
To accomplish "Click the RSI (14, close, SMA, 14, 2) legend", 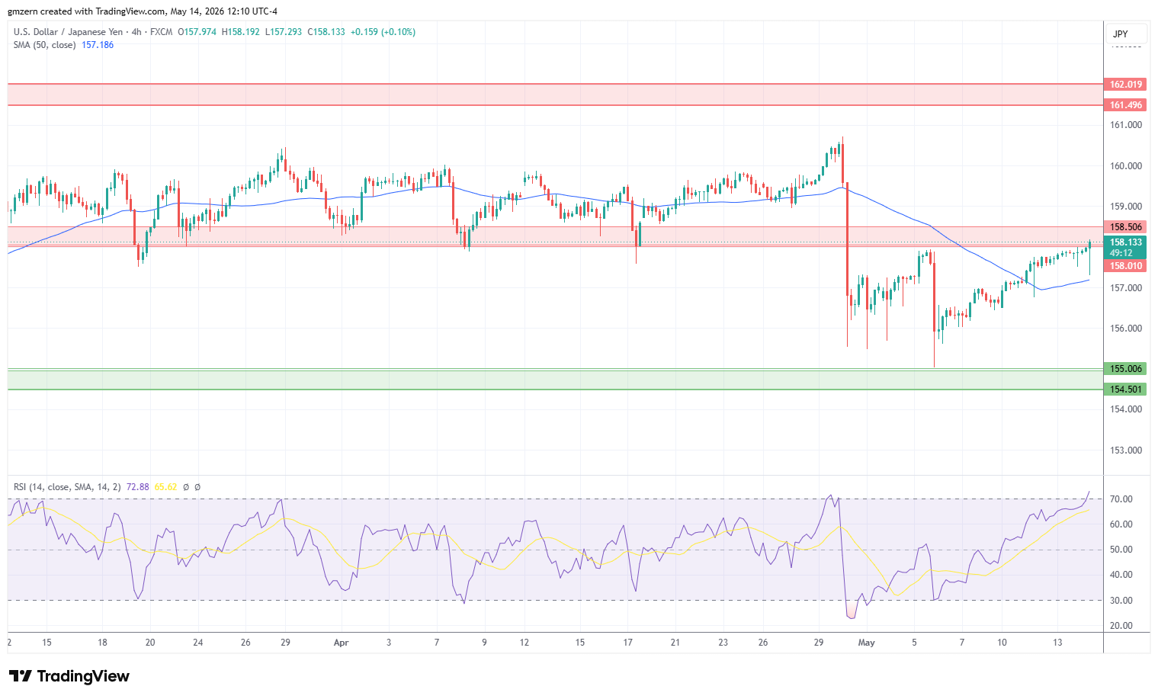I will click(67, 487).
